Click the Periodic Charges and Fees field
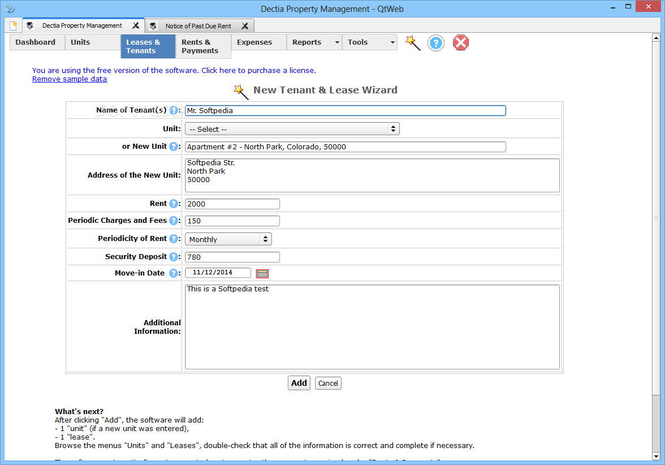This screenshot has height=465, width=665. pos(232,221)
